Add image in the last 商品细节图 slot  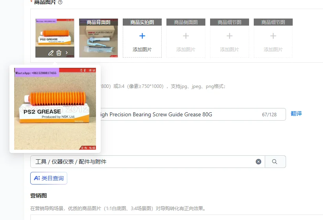pyautogui.click(x=273, y=38)
